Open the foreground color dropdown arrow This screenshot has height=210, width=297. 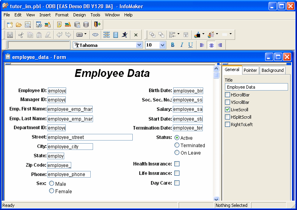pyautogui.click(x=203, y=34)
